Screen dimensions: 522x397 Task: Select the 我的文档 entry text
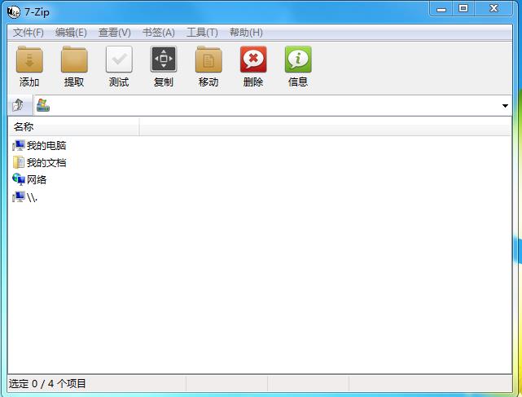coord(46,163)
